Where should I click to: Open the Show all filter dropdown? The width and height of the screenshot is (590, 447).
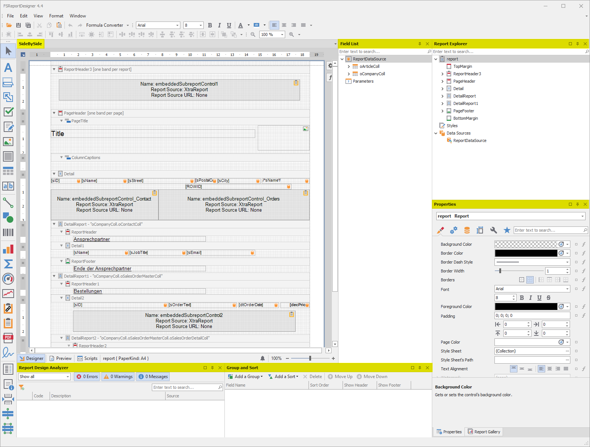pyautogui.click(x=68, y=377)
